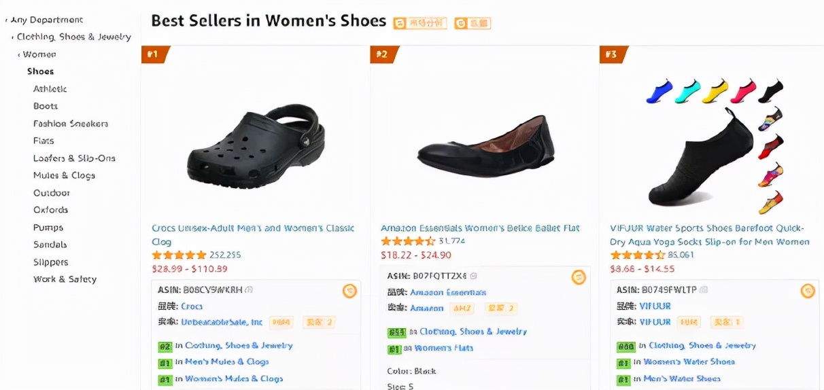Open the Women's Water Shoes rank link

(689, 362)
